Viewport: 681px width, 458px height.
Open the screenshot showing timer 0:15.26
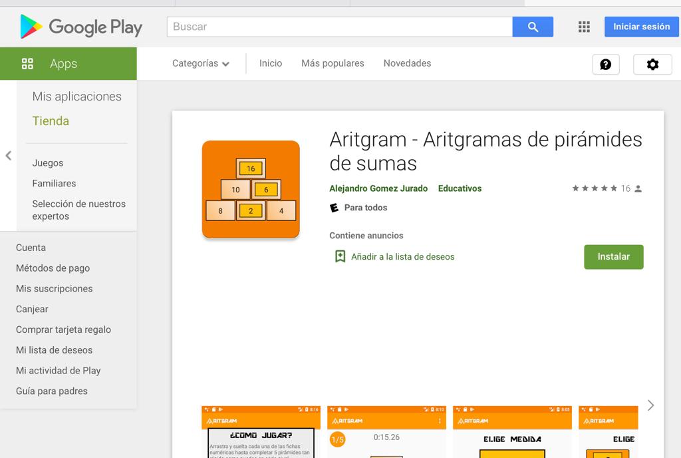tap(386, 431)
